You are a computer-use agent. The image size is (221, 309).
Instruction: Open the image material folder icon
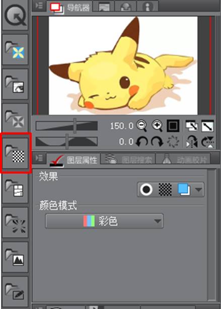[x=15, y=84]
